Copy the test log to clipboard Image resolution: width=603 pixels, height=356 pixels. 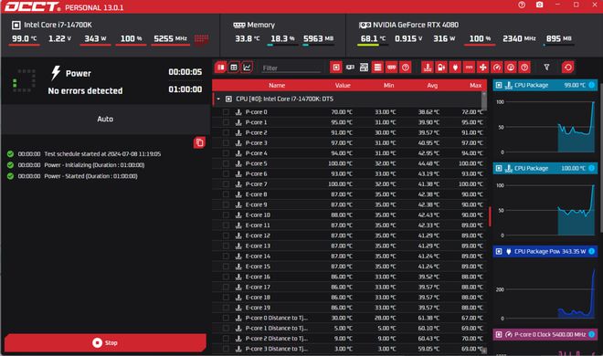(x=199, y=143)
